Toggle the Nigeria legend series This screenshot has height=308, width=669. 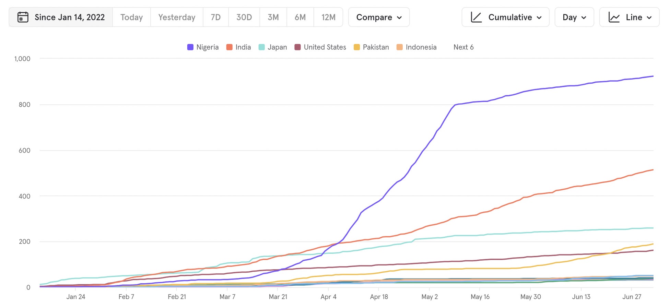[203, 47]
